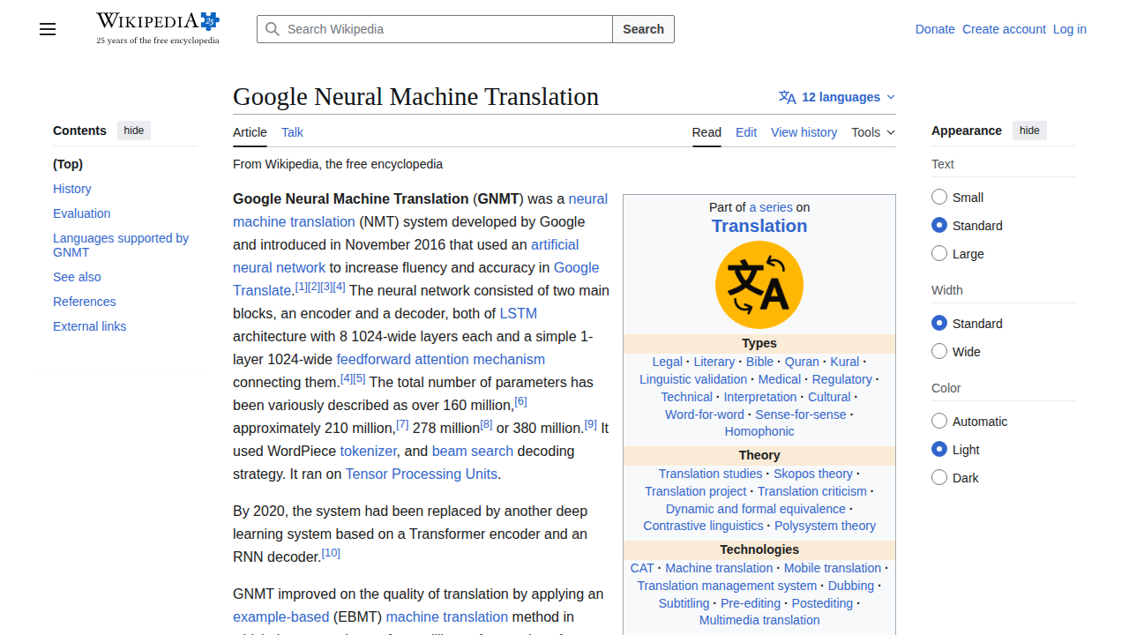This screenshot has height=635, width=1129.
Task: Expand the 12 languages dropdown
Action: [x=837, y=97]
